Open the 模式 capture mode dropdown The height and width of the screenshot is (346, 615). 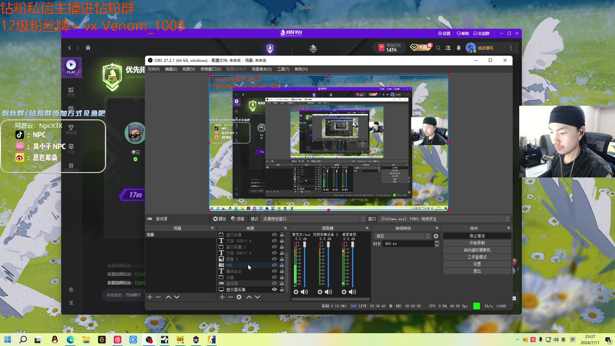tap(314, 219)
